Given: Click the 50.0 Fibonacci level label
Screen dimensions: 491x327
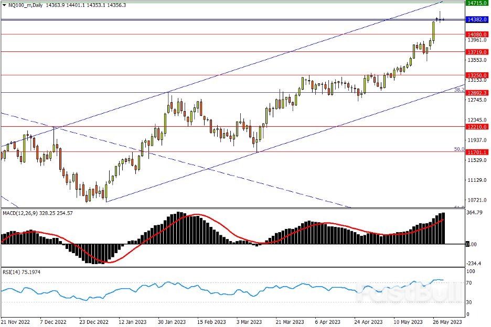Looking at the screenshot, I should pyautogui.click(x=458, y=149).
